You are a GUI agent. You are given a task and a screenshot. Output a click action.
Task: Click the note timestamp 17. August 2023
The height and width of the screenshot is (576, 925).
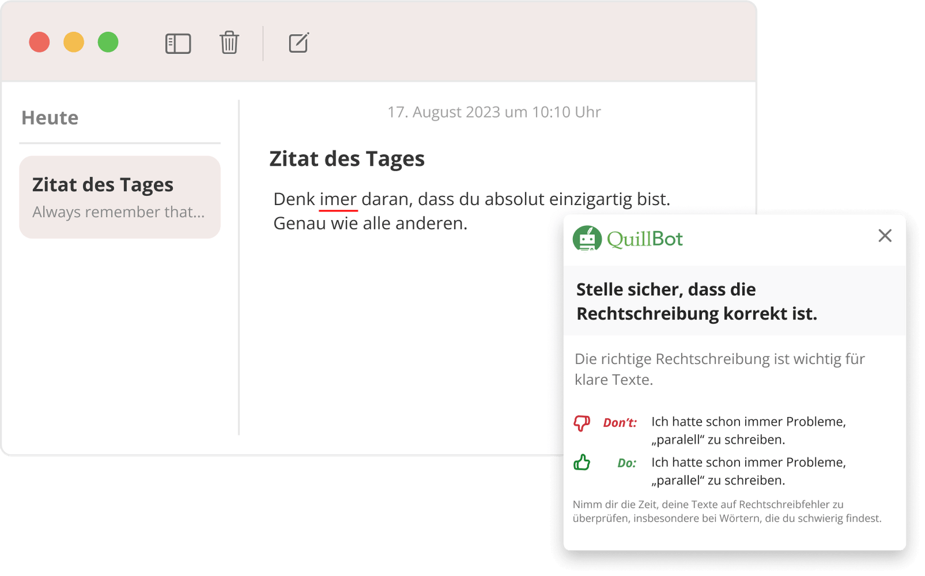(x=494, y=112)
